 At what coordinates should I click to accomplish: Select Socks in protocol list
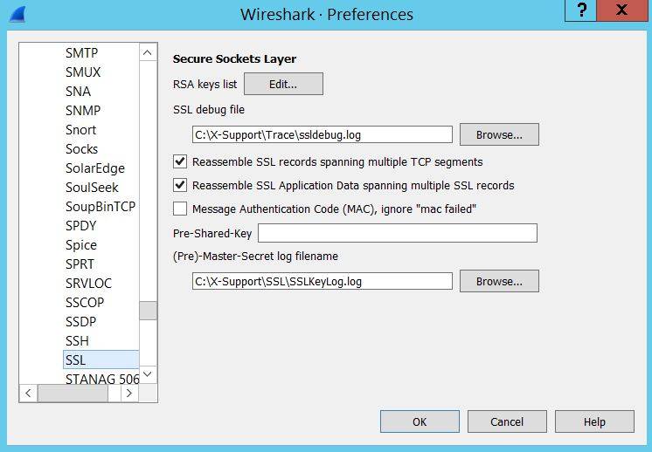point(81,148)
